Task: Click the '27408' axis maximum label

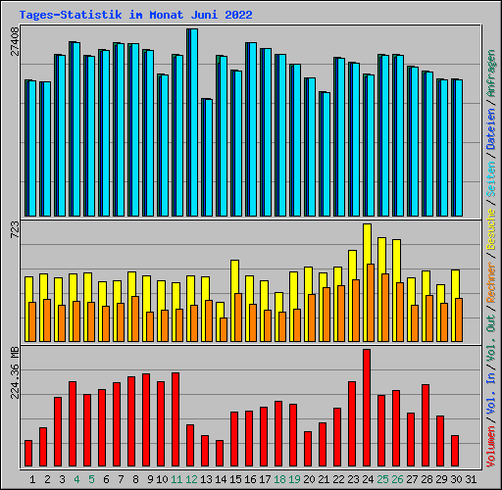Action: [x=15, y=42]
